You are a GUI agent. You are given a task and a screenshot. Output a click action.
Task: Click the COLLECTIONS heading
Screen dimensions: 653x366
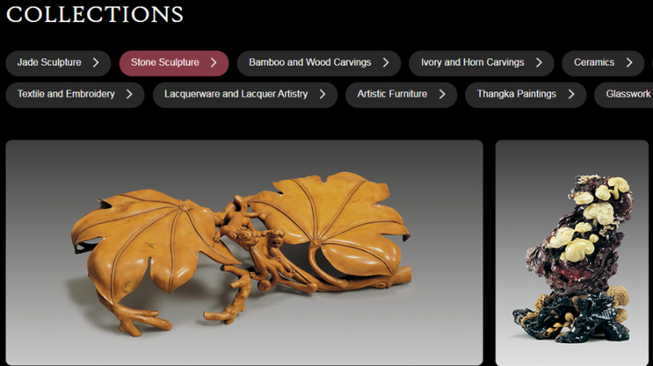tap(95, 14)
